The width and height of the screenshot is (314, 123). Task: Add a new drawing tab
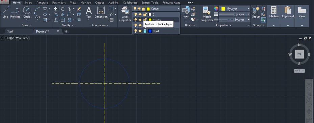click(x=66, y=32)
